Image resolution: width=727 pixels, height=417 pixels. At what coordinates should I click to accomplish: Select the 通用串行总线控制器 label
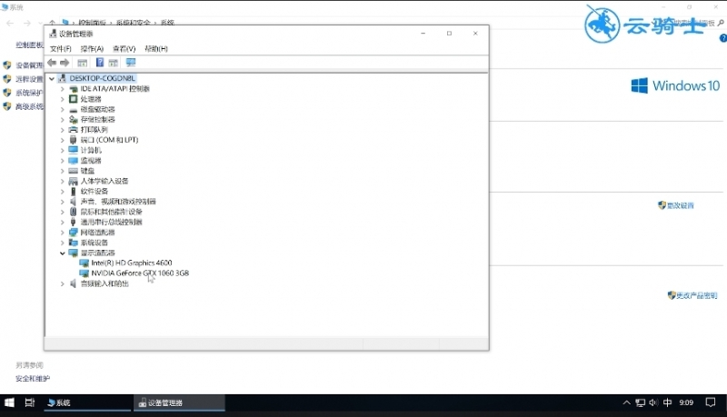[111, 222]
